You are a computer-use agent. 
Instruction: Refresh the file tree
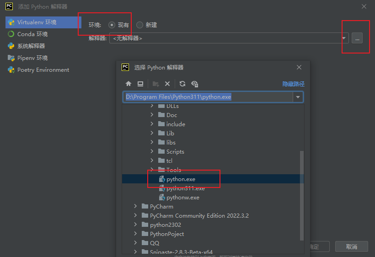(182, 84)
